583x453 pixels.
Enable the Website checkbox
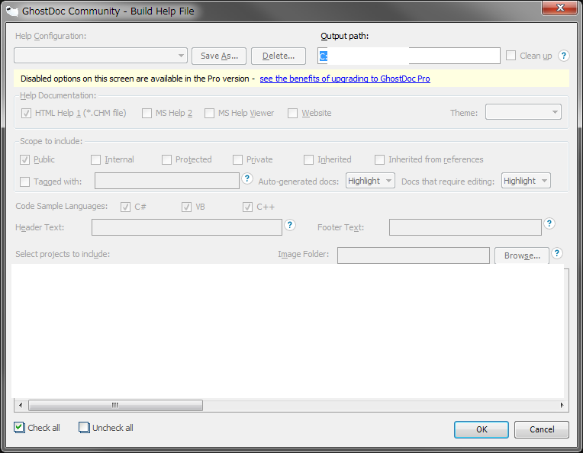292,113
